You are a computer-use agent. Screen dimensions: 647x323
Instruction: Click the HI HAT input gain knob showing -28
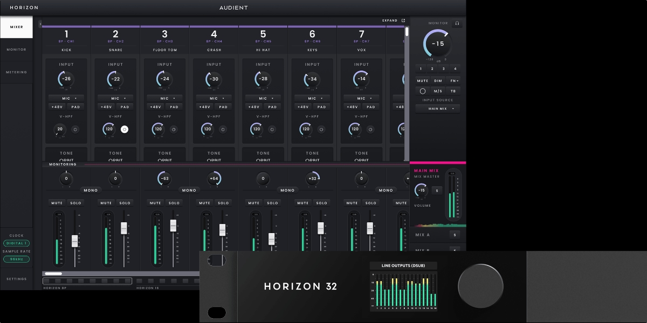[263, 79]
